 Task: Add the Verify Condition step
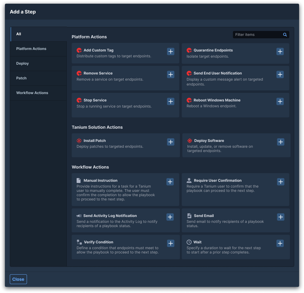(171, 243)
